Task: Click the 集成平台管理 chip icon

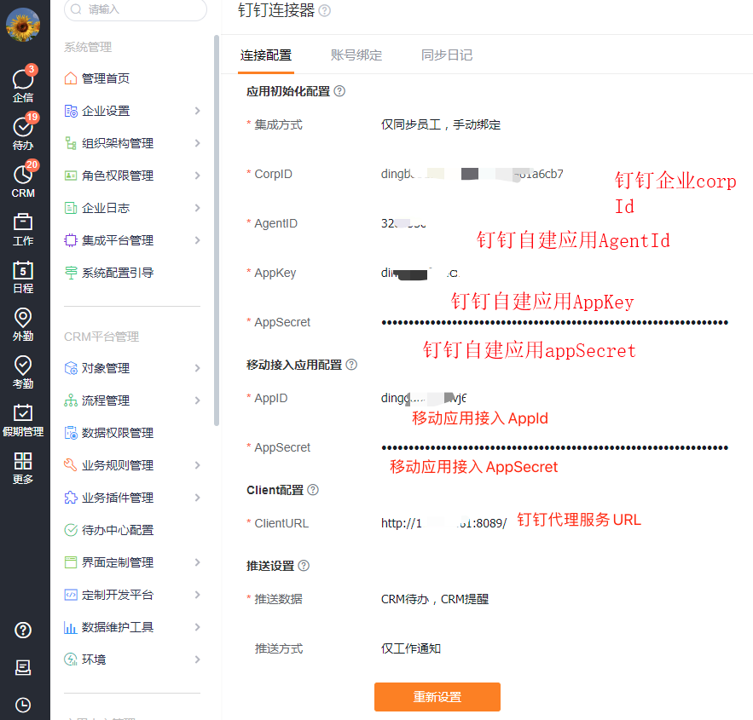Action: pyautogui.click(x=71, y=240)
